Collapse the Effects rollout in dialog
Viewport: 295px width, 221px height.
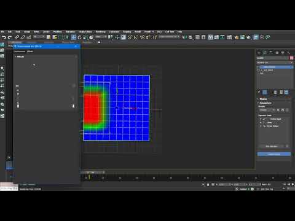tap(20, 56)
